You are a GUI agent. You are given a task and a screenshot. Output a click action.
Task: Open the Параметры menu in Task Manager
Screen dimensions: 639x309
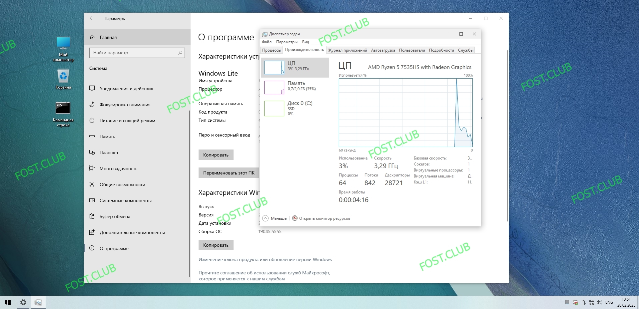tap(287, 42)
